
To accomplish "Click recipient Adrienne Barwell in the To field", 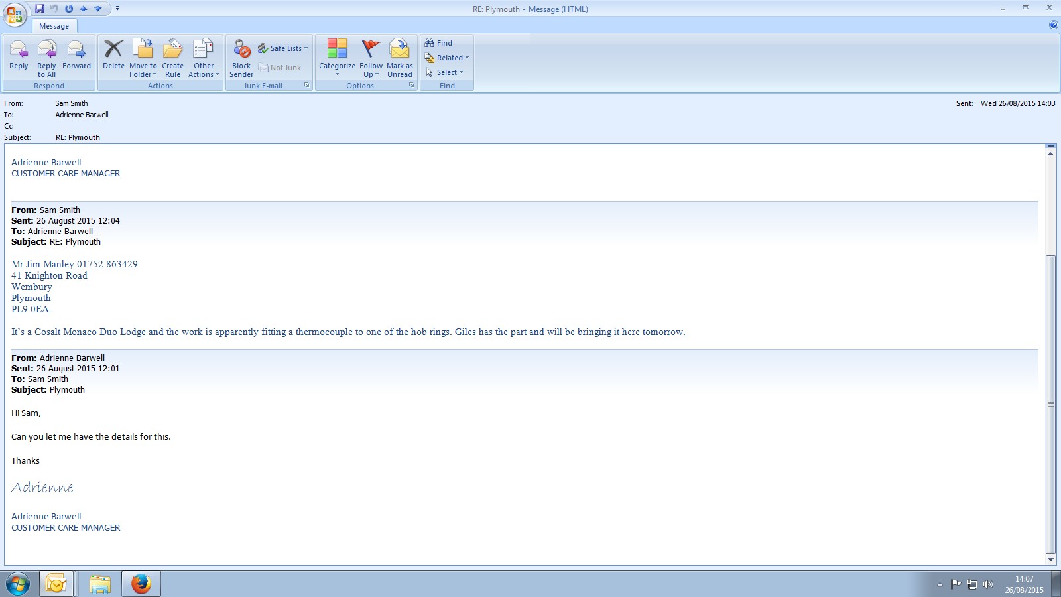I will coord(82,115).
